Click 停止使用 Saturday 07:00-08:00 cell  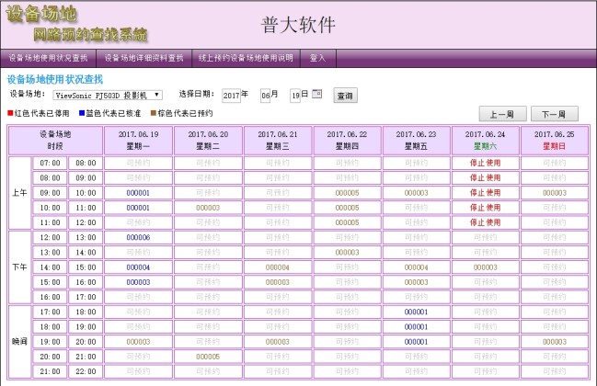(x=486, y=163)
